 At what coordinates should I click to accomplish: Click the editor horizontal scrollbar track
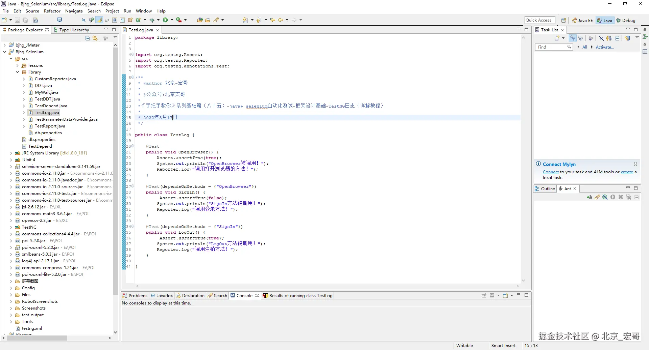[x=328, y=286]
